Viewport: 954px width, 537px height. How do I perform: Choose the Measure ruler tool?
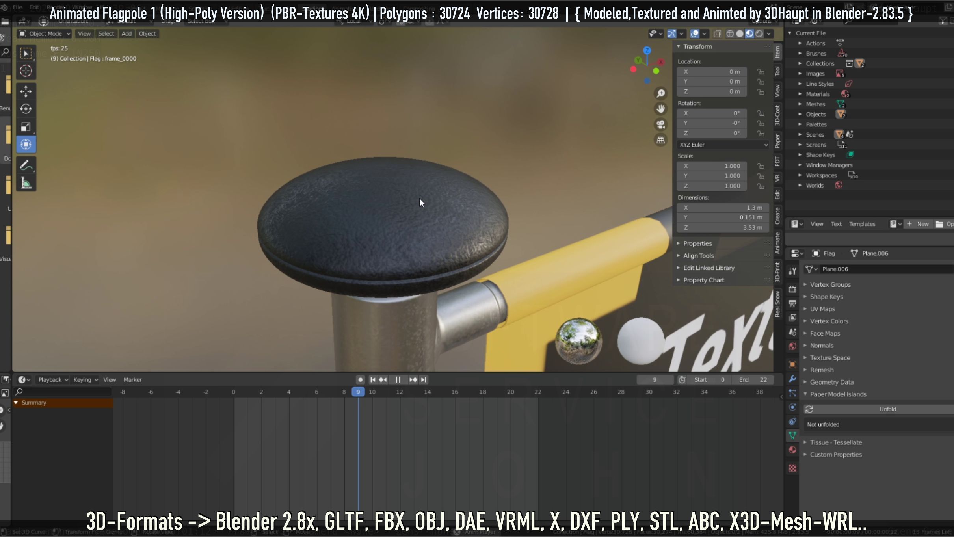[26, 183]
